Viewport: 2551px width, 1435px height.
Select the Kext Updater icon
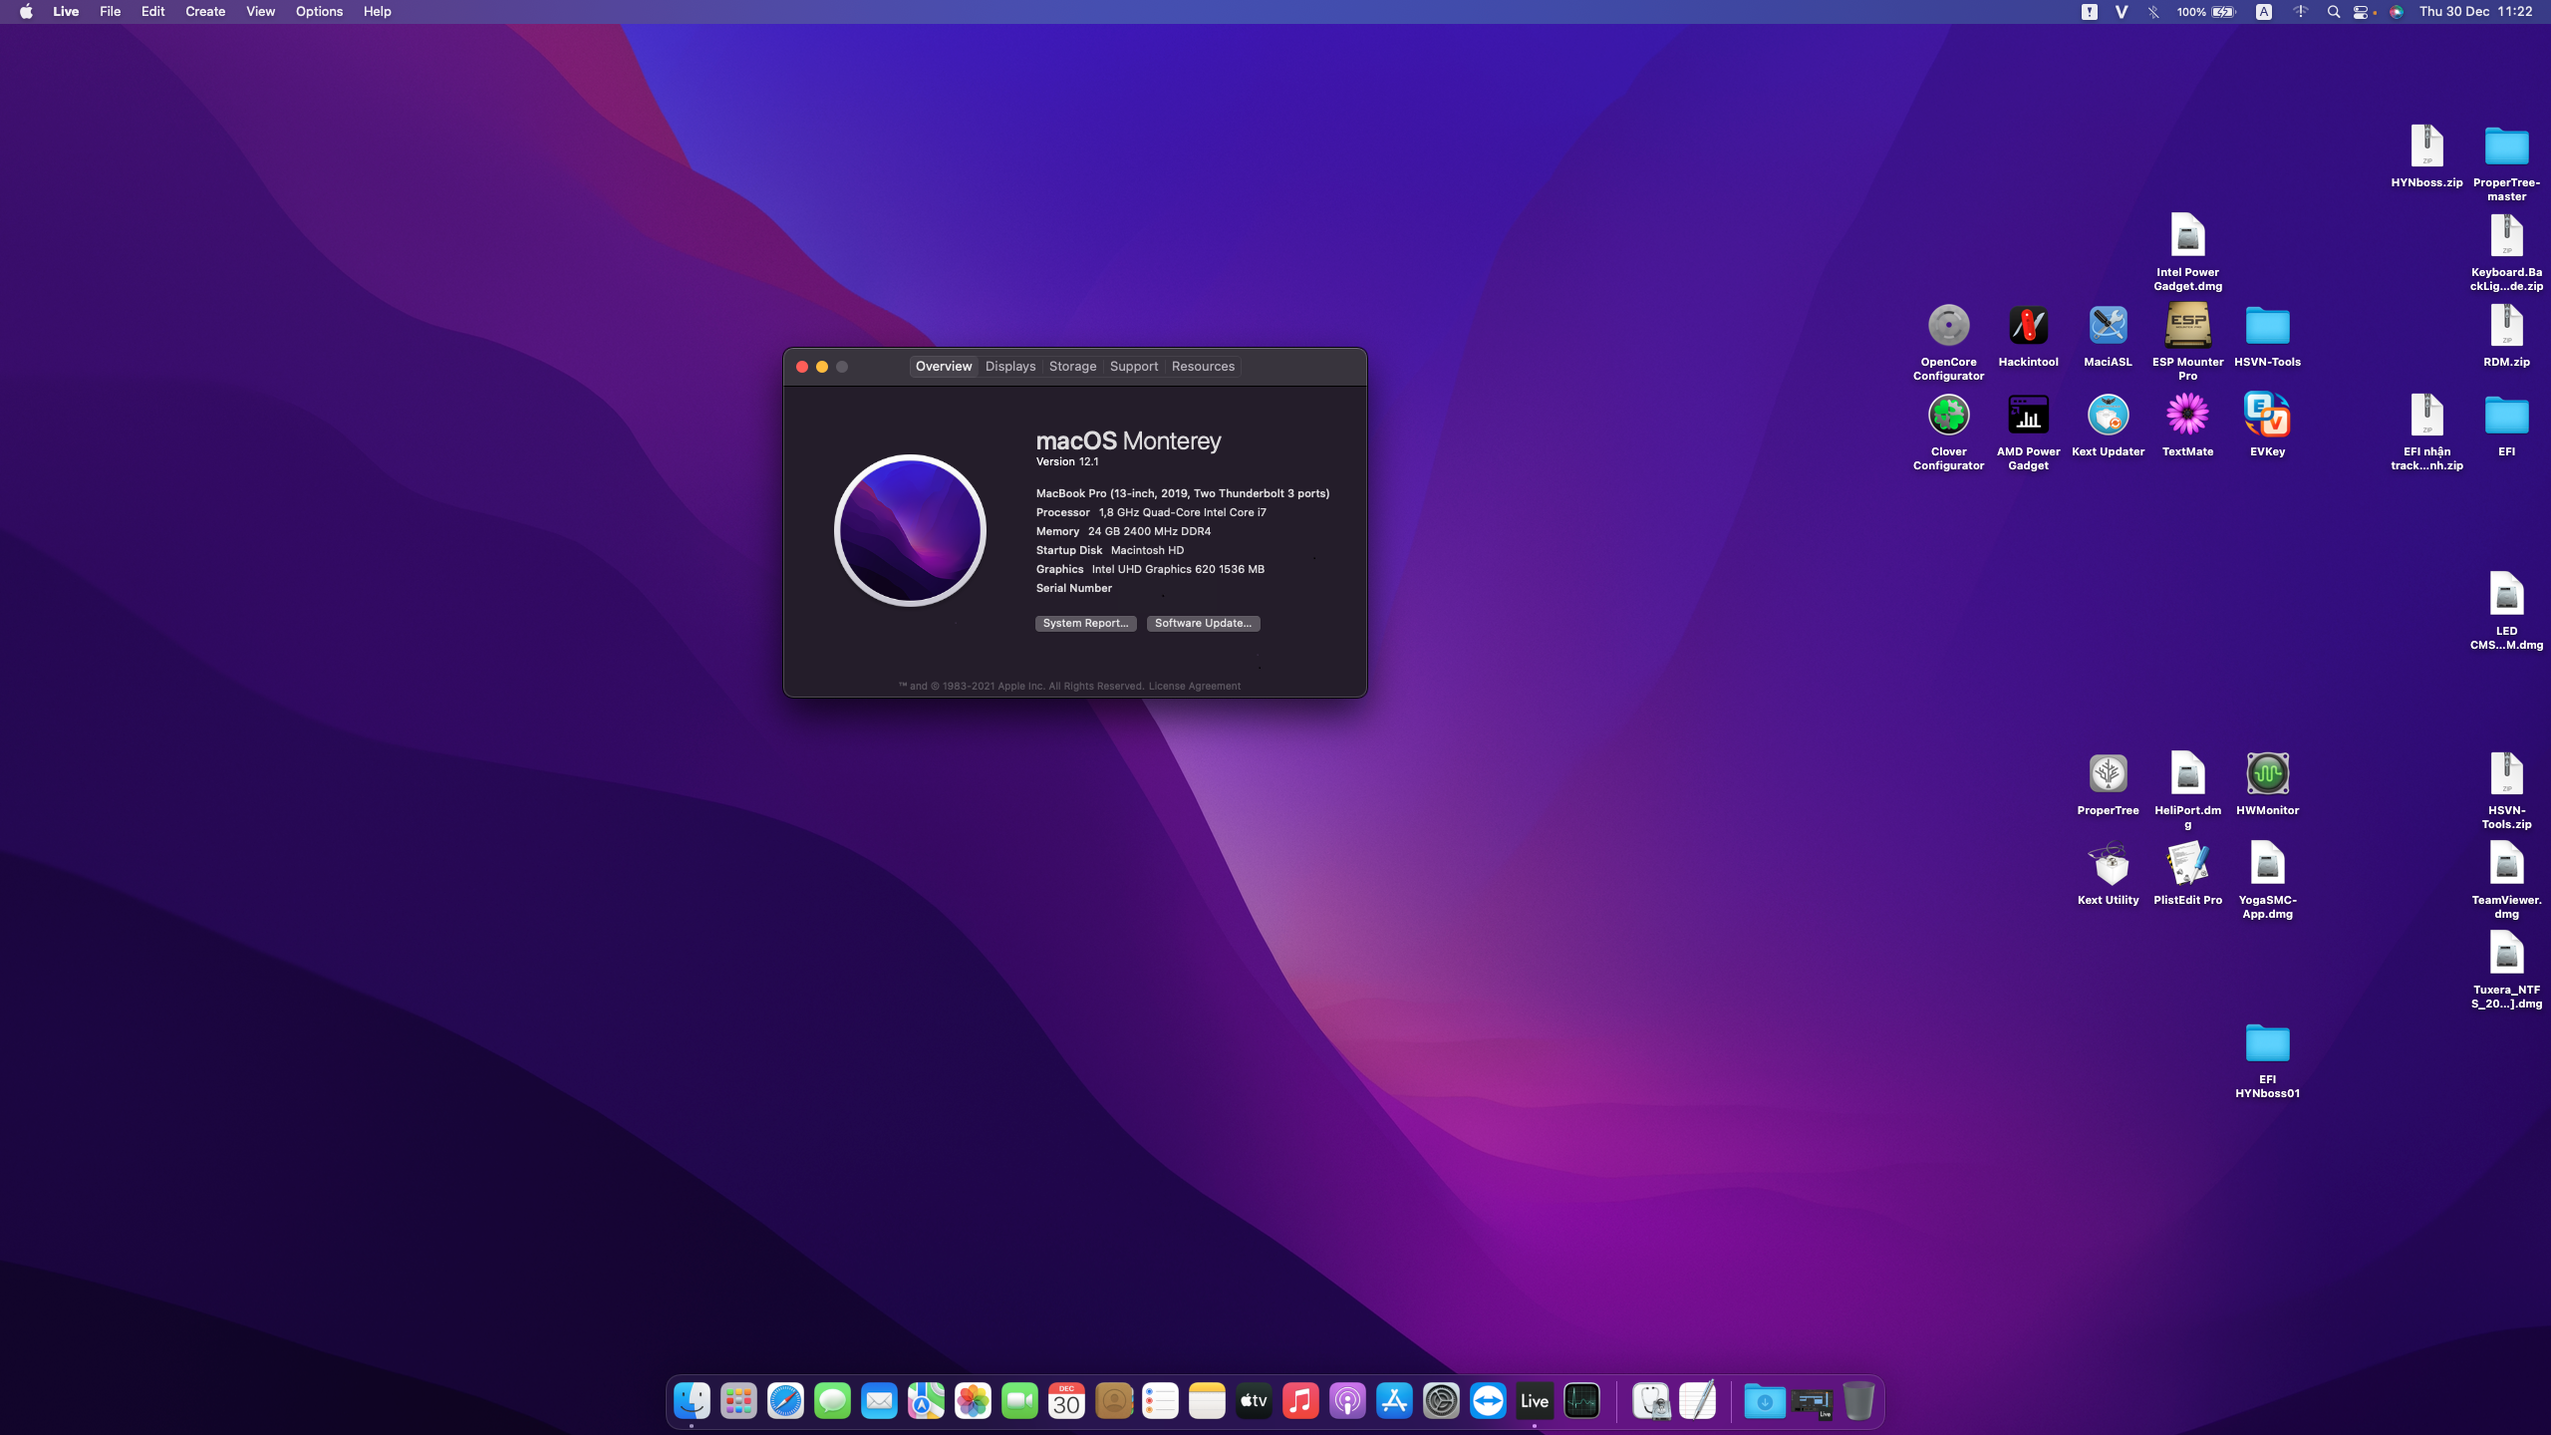coord(2108,416)
